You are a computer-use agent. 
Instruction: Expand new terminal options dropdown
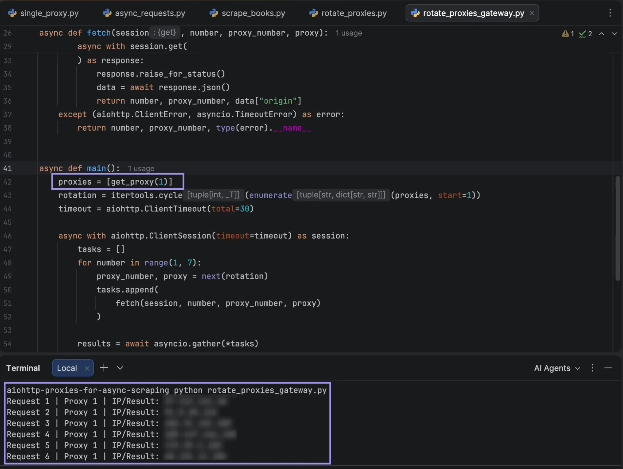(x=120, y=368)
